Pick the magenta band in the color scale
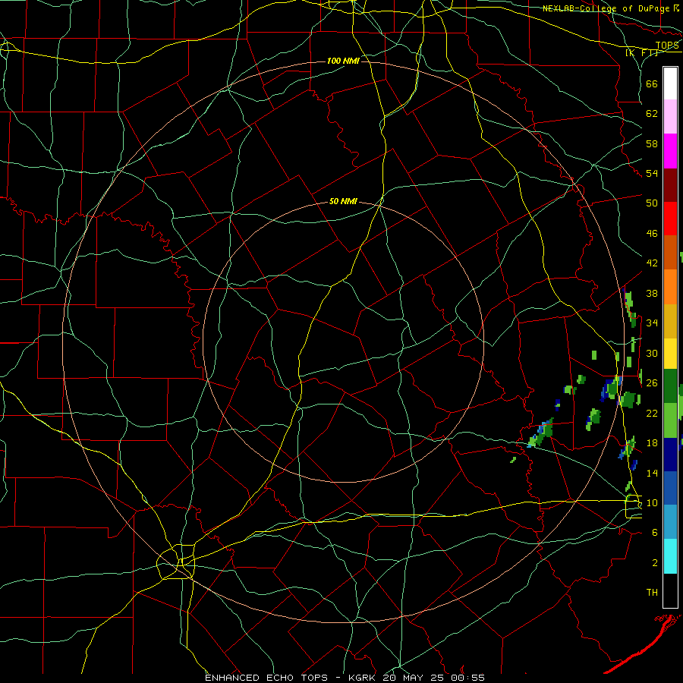 coord(670,151)
